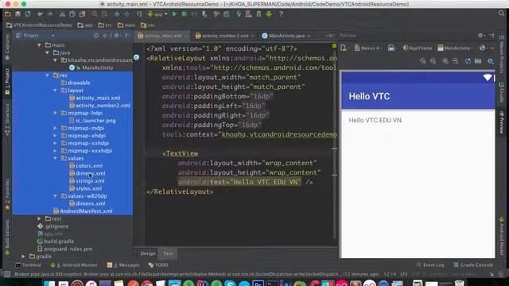Expand the test folder arrow
This screenshot has width=509, height=286.
(x=40, y=218)
